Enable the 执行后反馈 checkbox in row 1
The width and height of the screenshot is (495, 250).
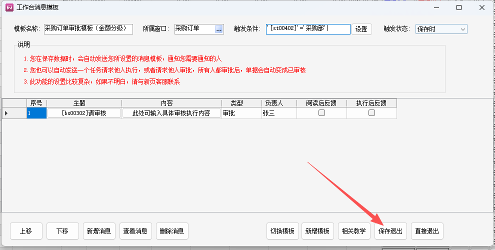coord(371,113)
